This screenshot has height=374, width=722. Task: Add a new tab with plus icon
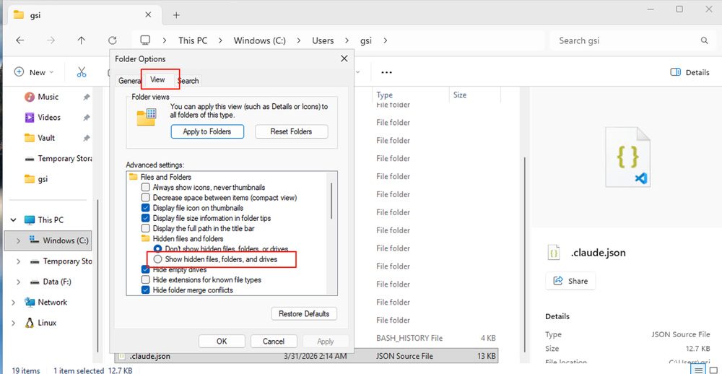[176, 15]
